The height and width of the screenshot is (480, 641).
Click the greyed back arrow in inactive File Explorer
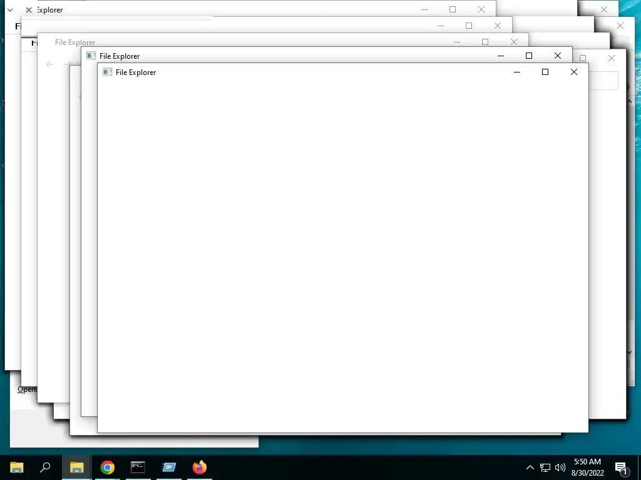coord(49,64)
